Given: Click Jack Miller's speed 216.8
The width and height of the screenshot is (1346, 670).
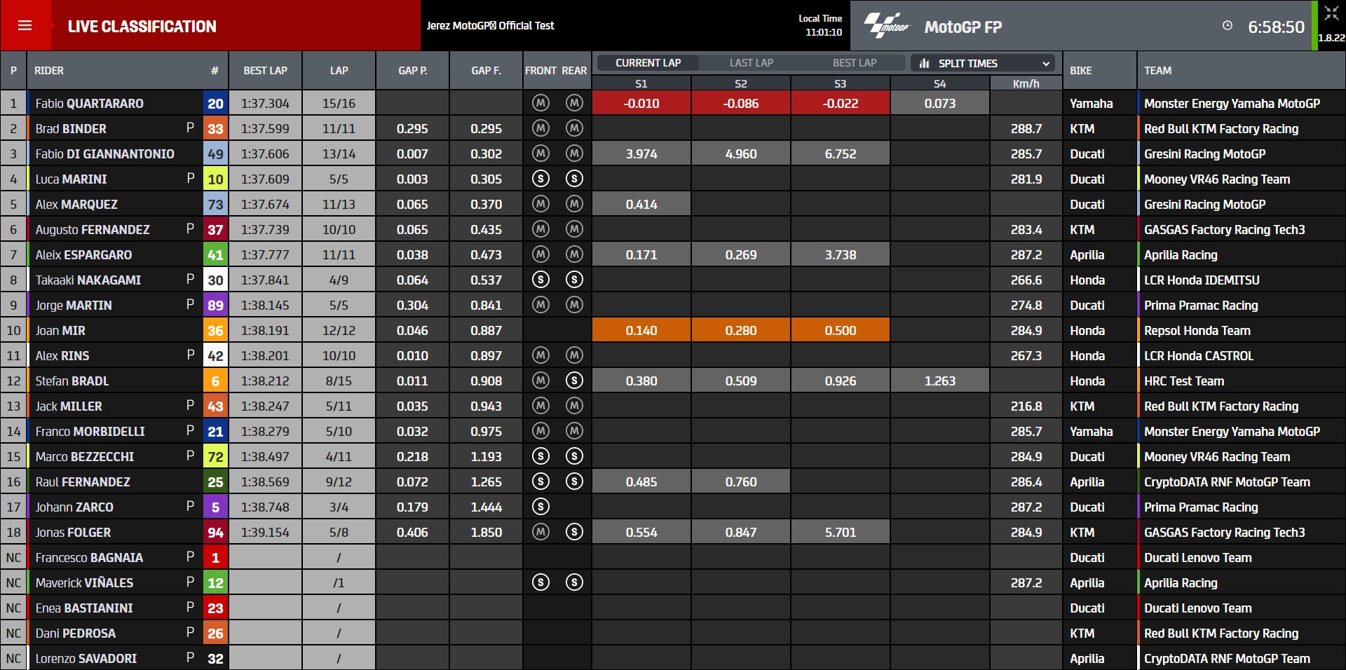Looking at the screenshot, I should tap(1026, 406).
